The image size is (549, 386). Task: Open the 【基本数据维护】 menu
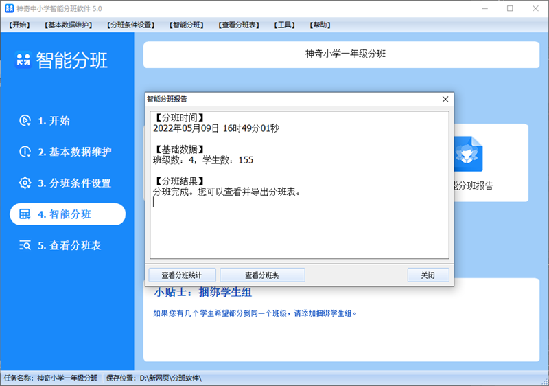pyautogui.click(x=69, y=25)
